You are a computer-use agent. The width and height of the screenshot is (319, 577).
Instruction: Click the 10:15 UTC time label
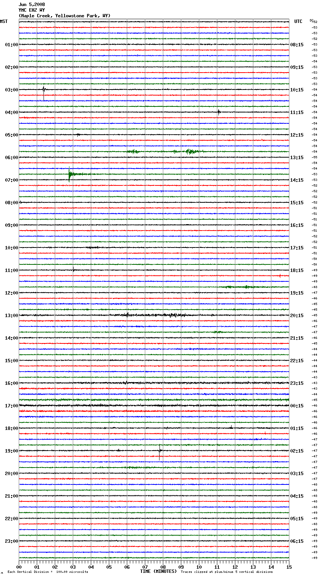[x=297, y=90]
